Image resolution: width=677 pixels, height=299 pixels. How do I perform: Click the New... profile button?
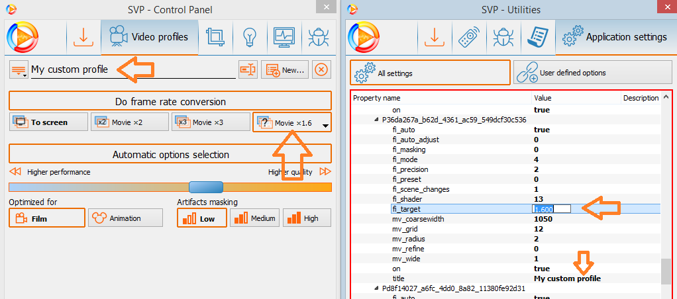[285, 69]
